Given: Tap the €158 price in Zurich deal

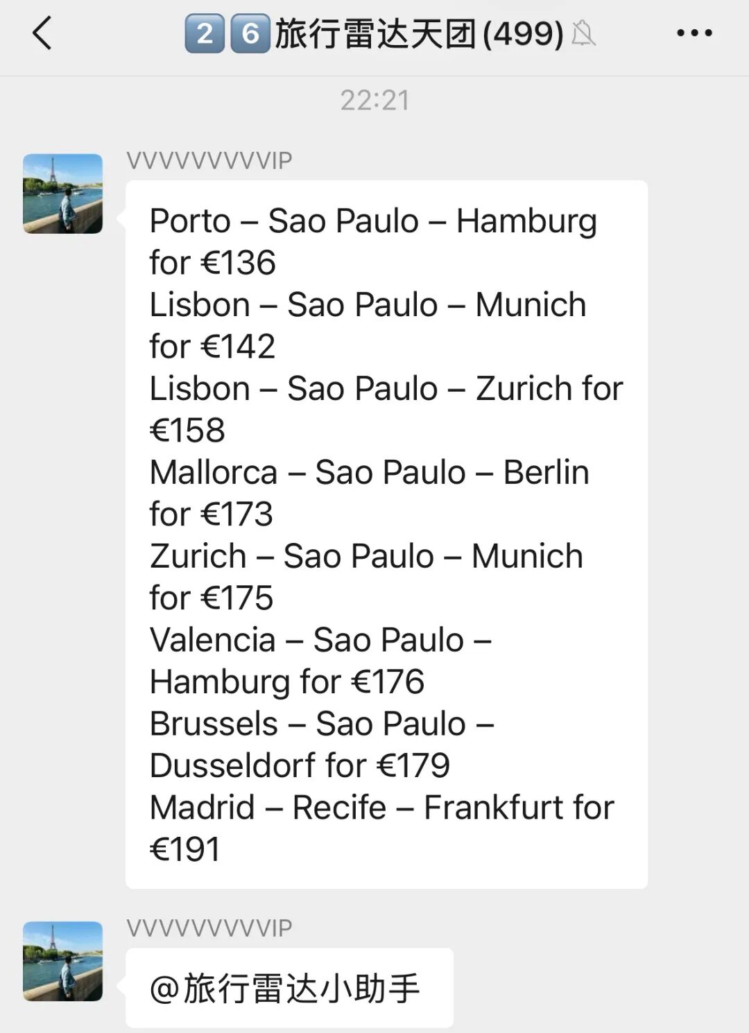Looking at the screenshot, I should (187, 431).
